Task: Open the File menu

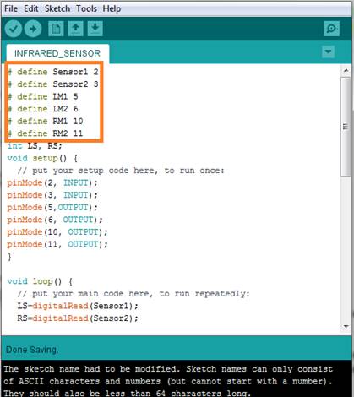Action: [x=11, y=8]
